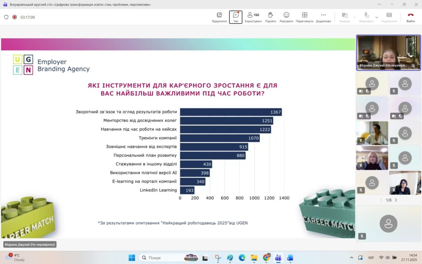Click the shield icon in meeting header
The width and height of the screenshot is (422, 264).
click(x=6, y=17)
